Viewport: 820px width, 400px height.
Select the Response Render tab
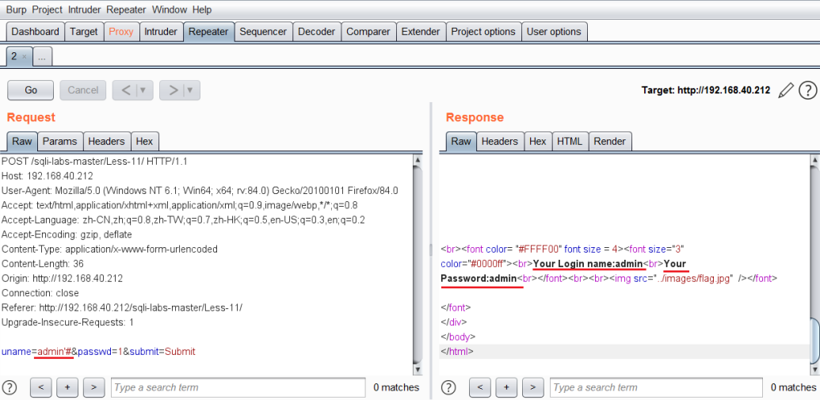click(x=610, y=141)
